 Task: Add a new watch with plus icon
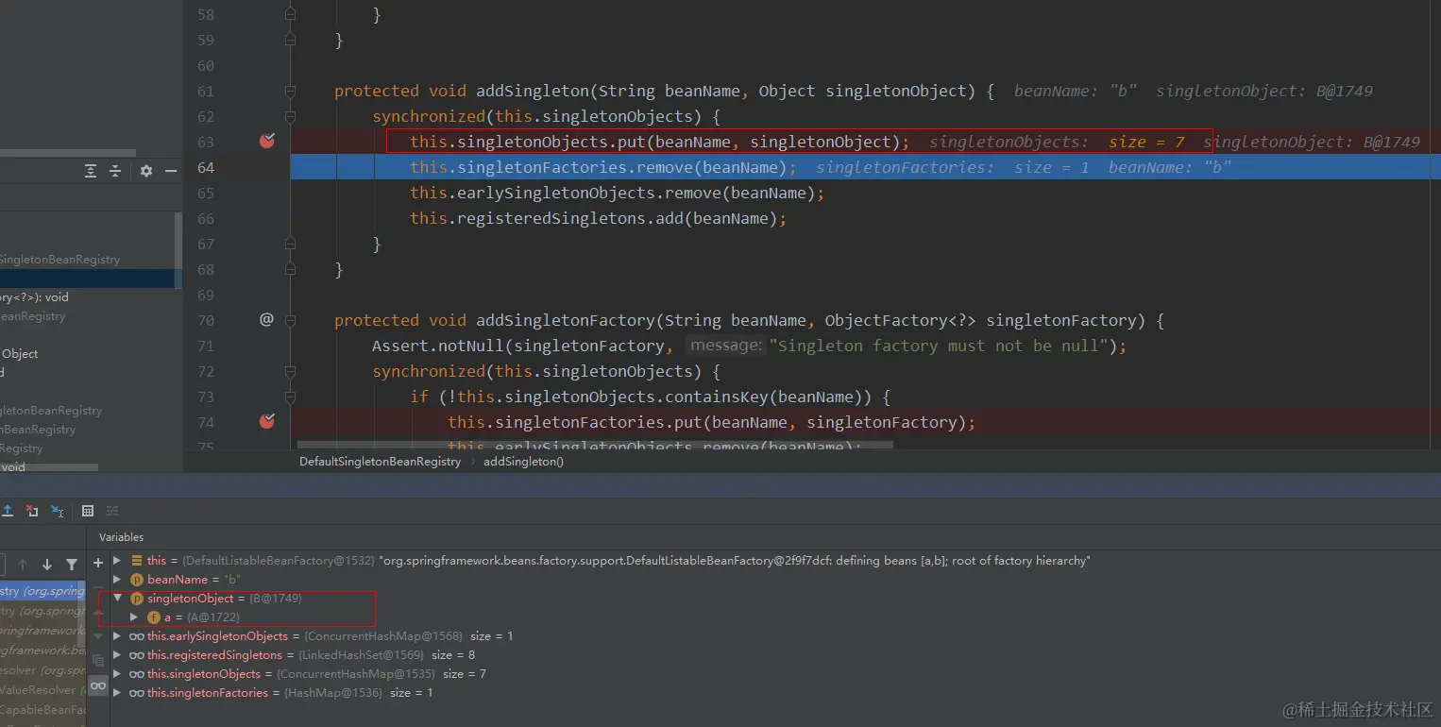[98, 563]
